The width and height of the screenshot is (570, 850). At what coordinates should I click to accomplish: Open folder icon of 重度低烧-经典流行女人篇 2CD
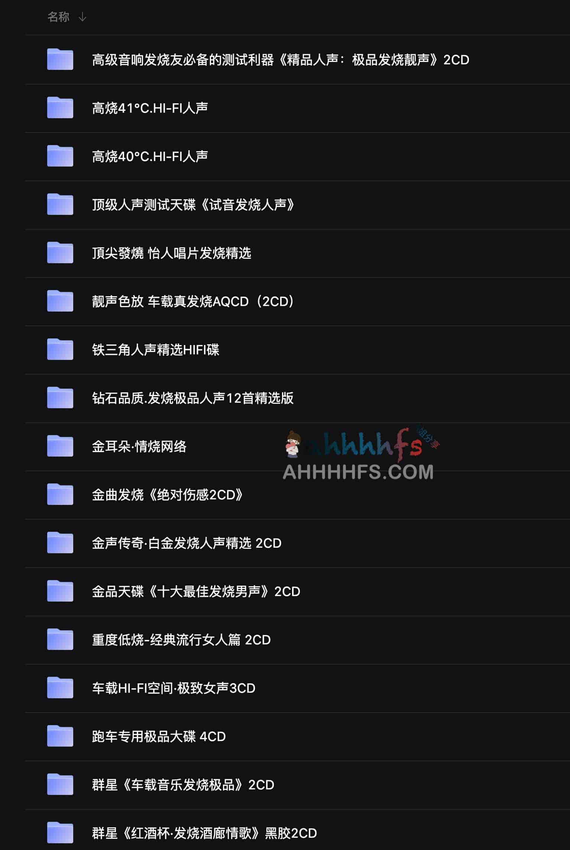click(60, 639)
